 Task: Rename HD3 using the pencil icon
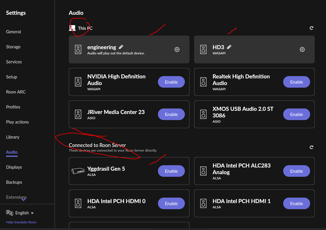pos(229,47)
